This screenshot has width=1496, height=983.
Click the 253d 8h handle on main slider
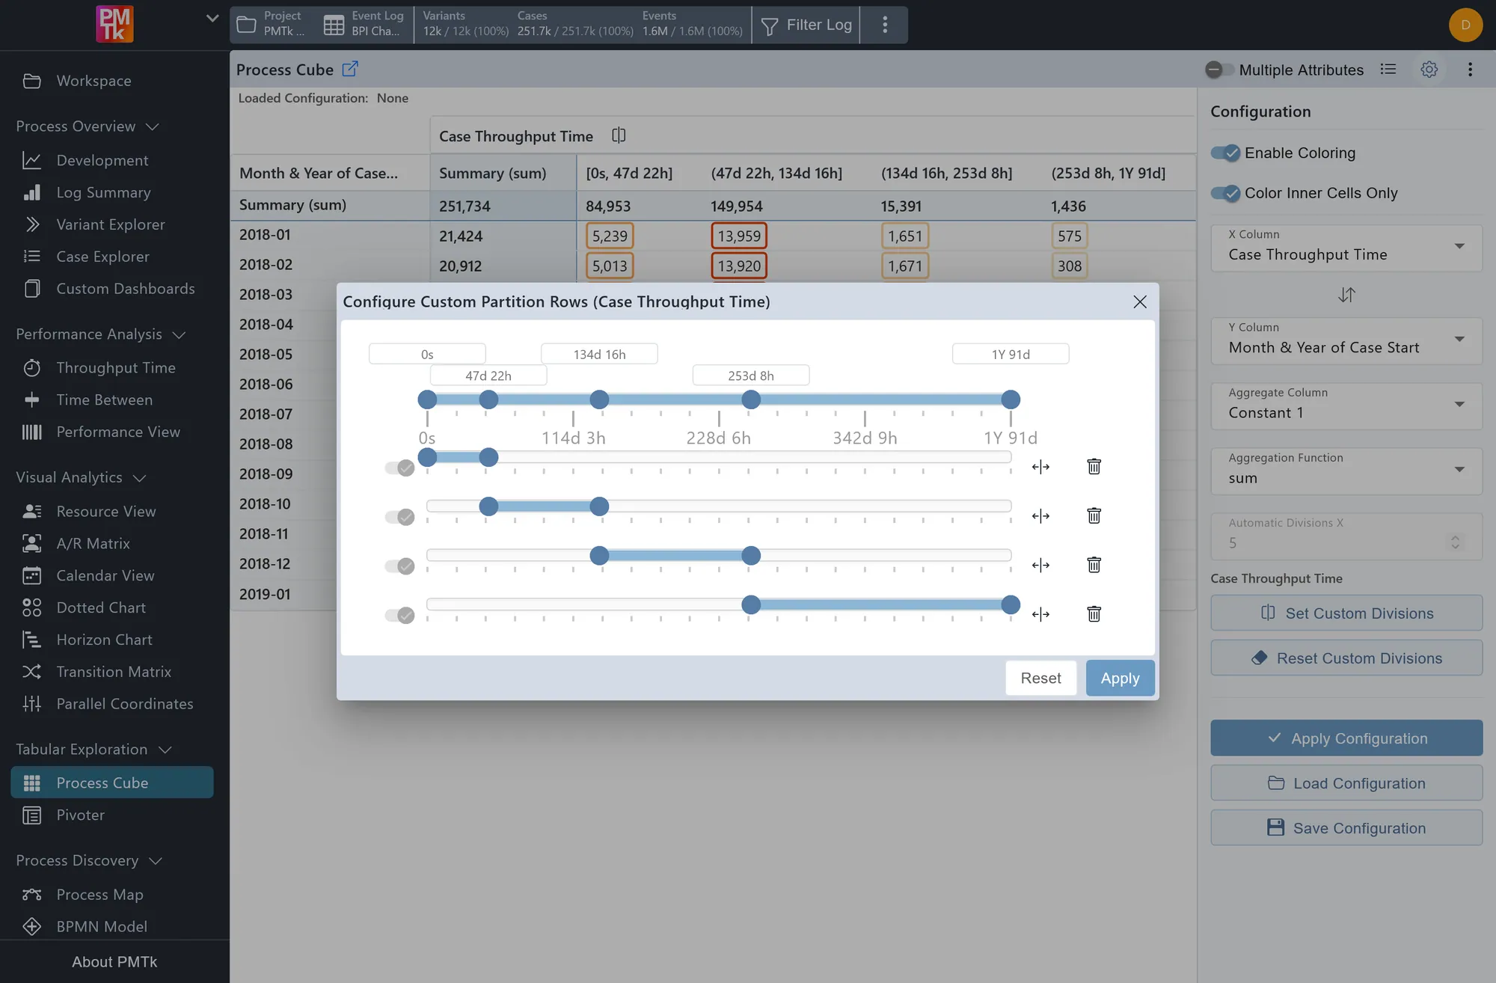[751, 399]
